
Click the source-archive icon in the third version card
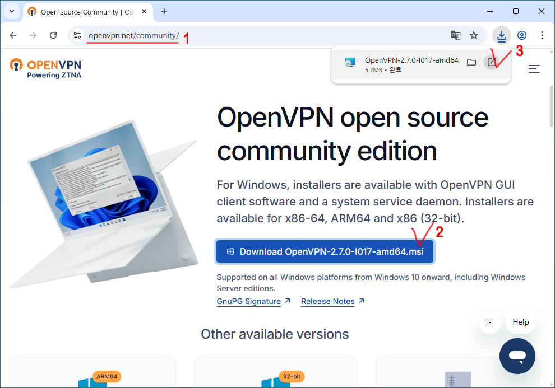[x=457, y=380]
